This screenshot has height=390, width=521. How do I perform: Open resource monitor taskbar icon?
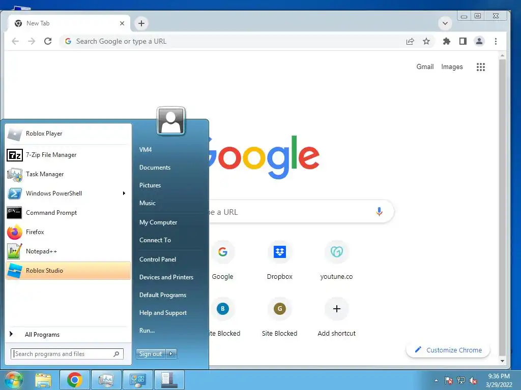[x=106, y=380]
